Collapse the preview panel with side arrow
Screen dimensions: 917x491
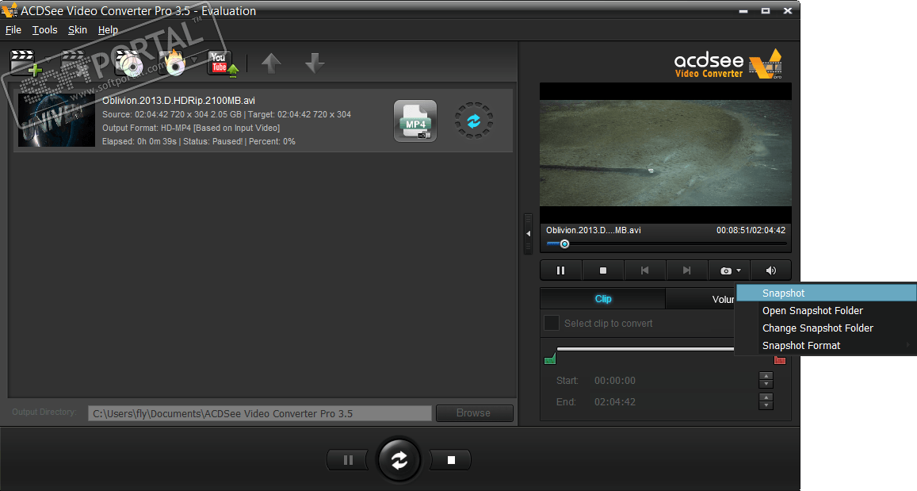[x=528, y=233]
